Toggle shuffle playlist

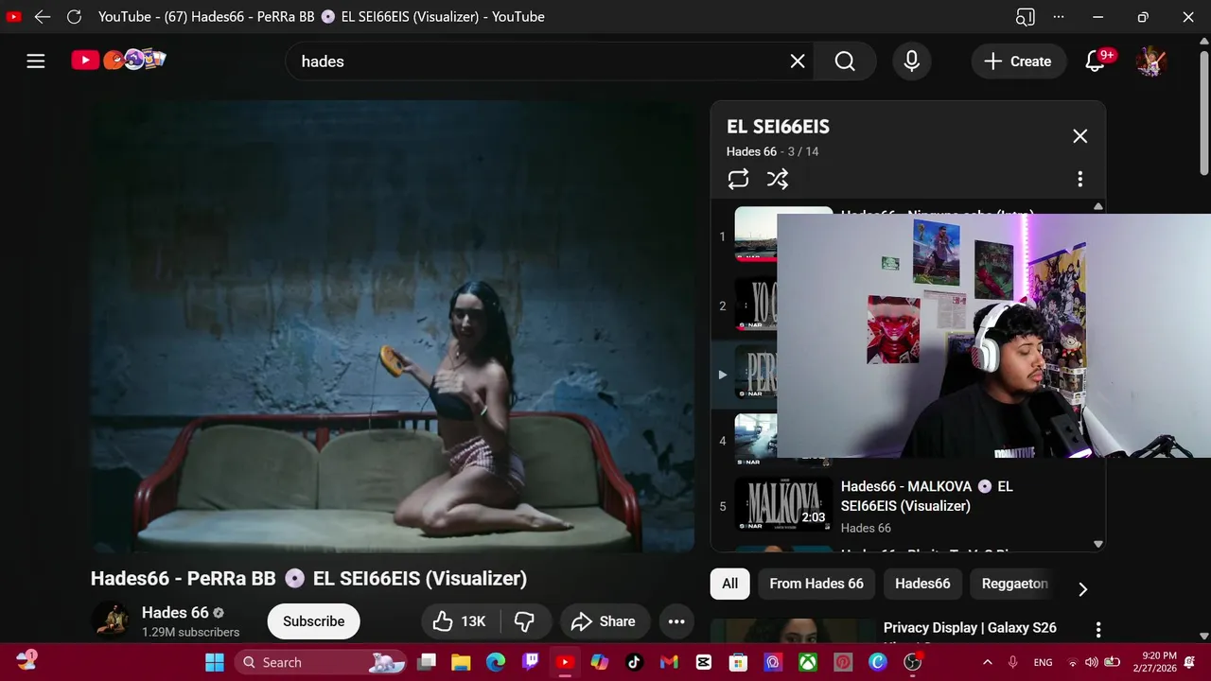pyautogui.click(x=778, y=179)
